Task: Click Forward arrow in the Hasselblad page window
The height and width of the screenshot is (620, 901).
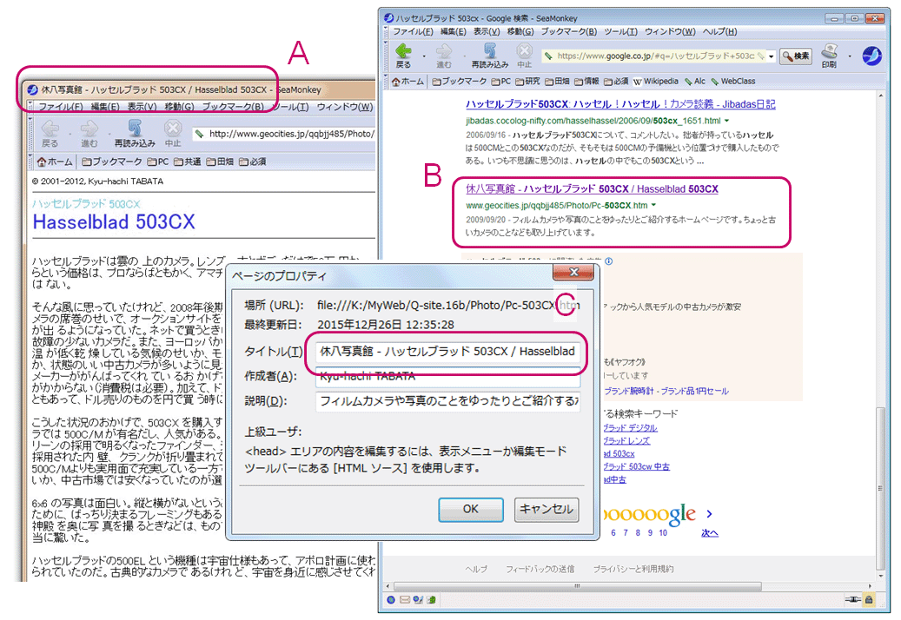Action: click(89, 129)
